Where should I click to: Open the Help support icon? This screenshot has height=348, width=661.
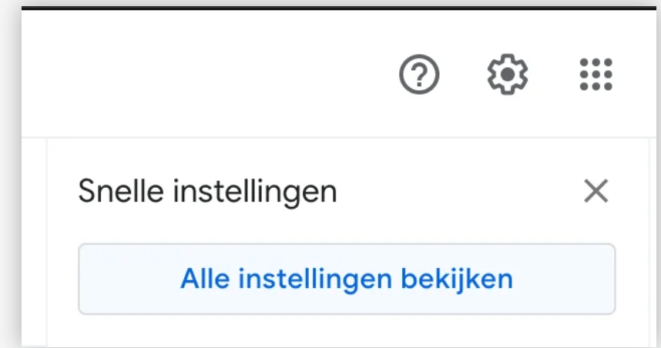click(x=419, y=75)
